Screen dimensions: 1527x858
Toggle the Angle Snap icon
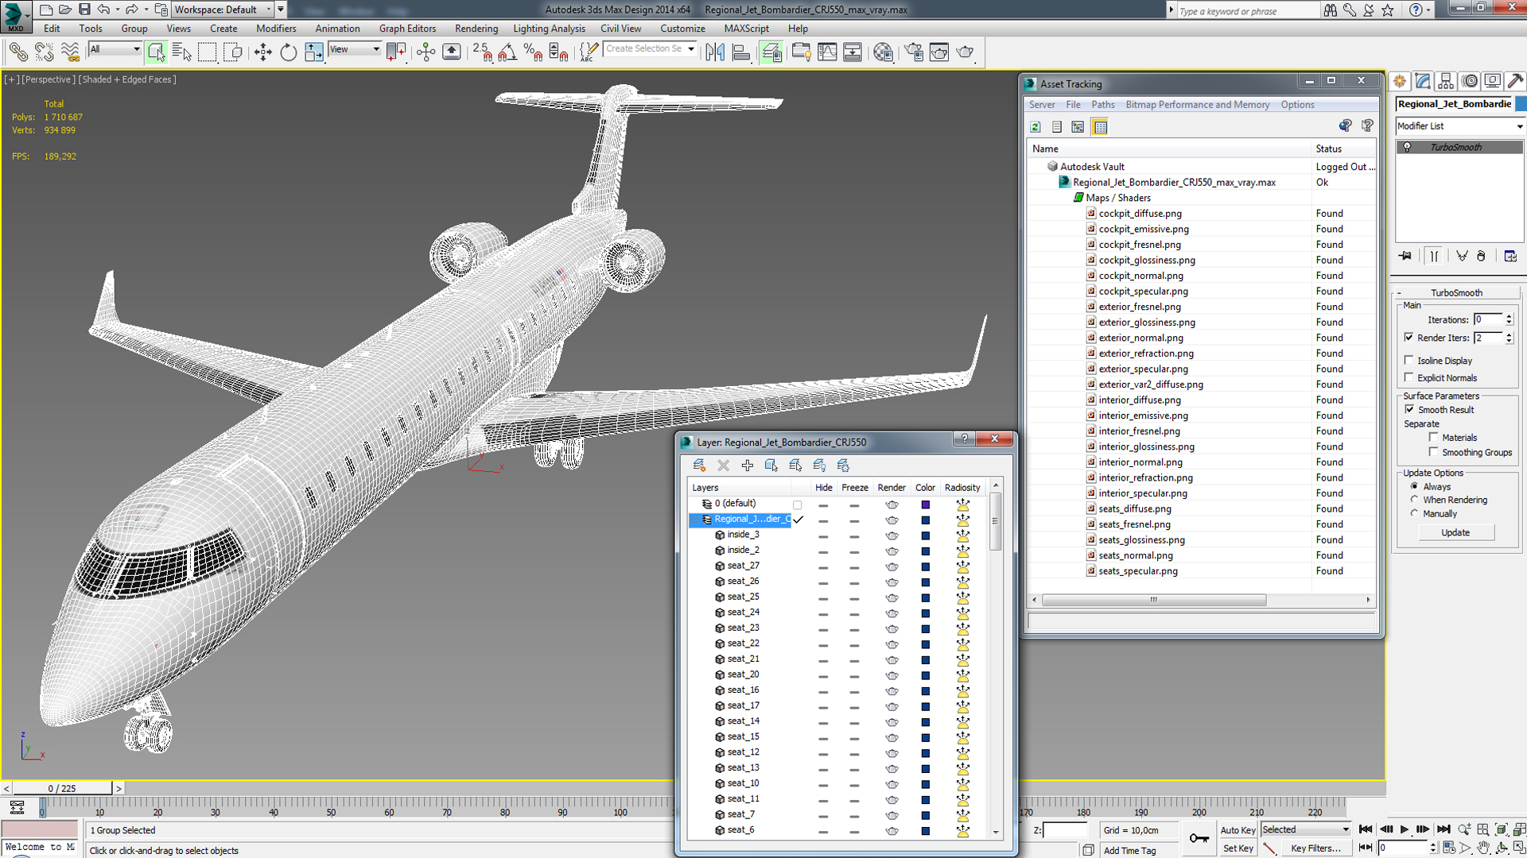(x=507, y=52)
